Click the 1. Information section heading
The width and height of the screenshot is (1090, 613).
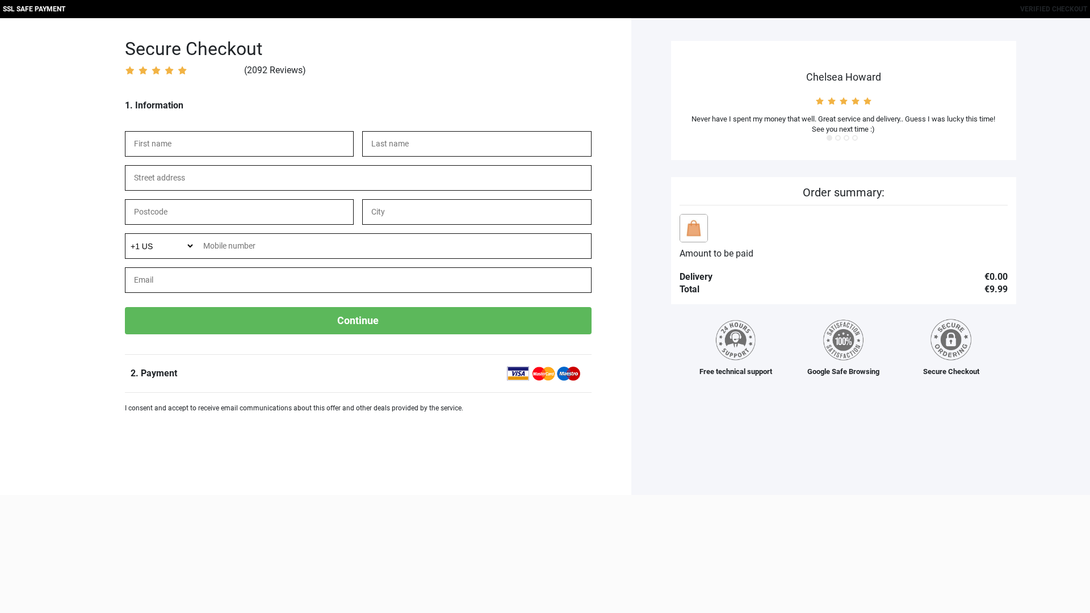[154, 106]
